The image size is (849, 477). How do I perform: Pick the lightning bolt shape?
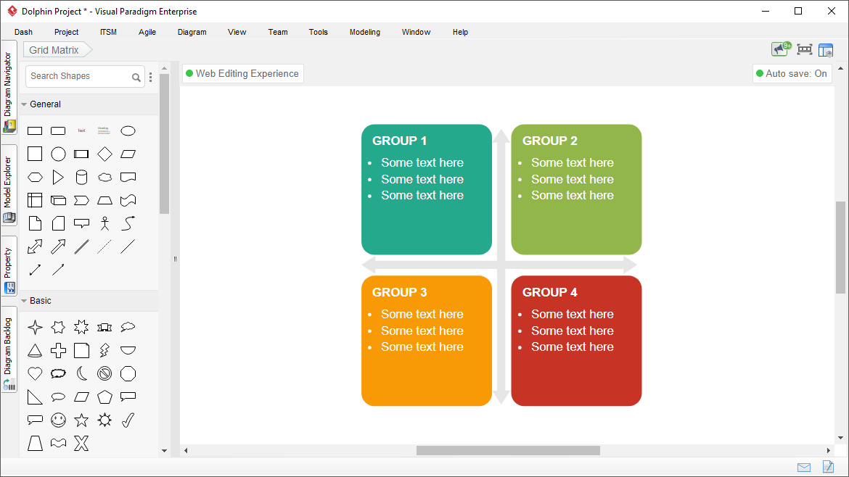pyautogui.click(x=104, y=350)
